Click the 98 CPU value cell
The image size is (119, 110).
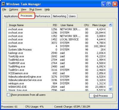point(87,50)
